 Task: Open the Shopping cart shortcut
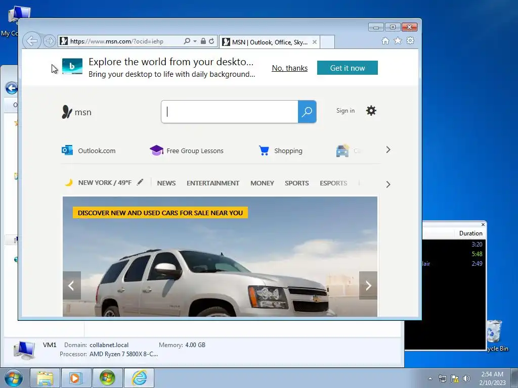pyautogui.click(x=280, y=151)
